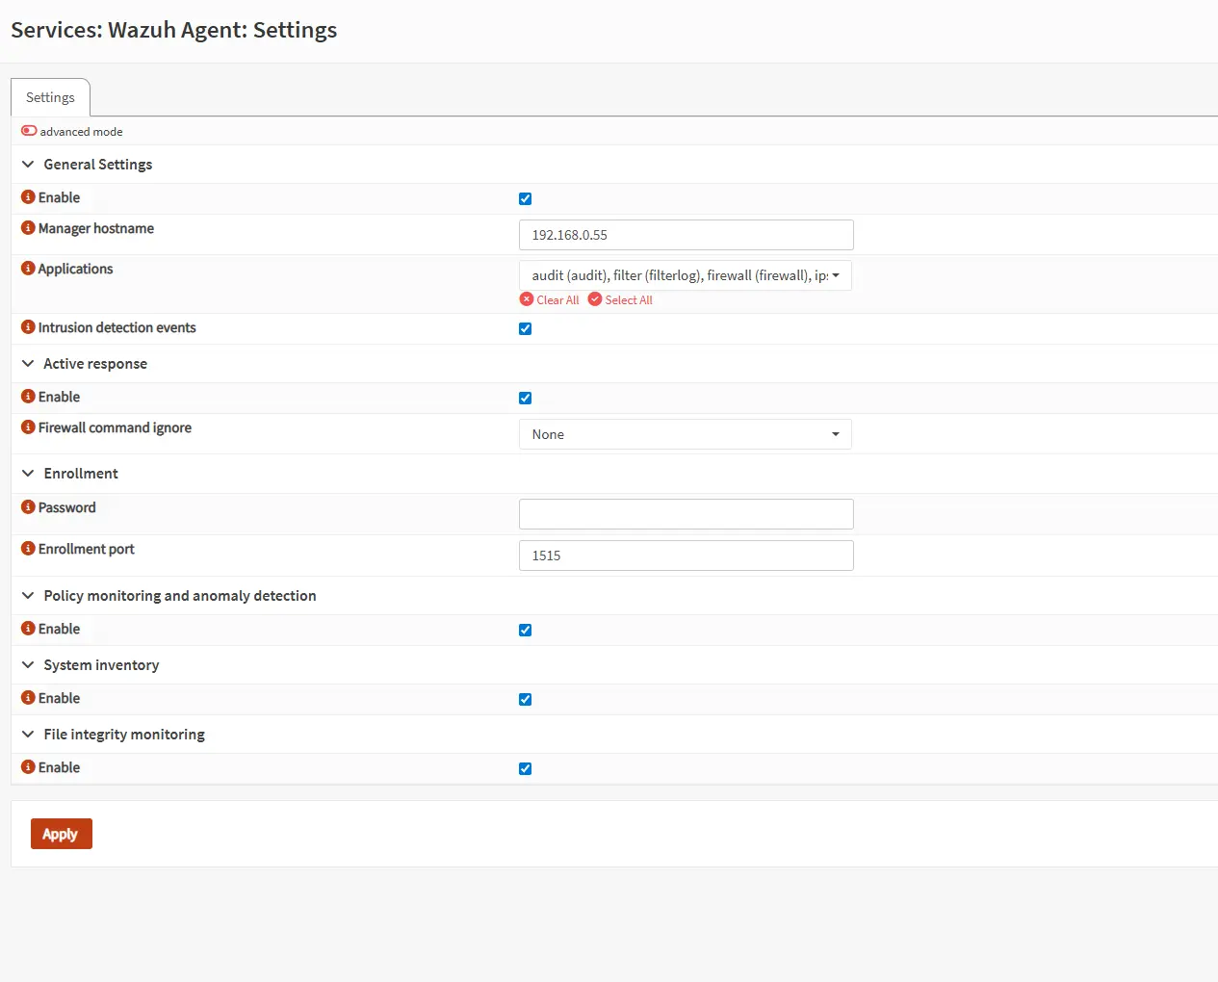The image size is (1218, 982).
Task: Click the Manager hostname label text
Action: (96, 228)
